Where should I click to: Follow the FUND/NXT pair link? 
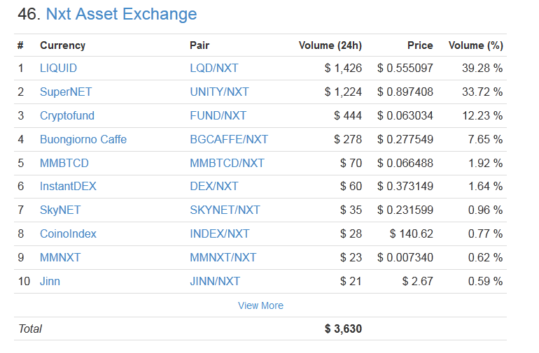click(218, 116)
